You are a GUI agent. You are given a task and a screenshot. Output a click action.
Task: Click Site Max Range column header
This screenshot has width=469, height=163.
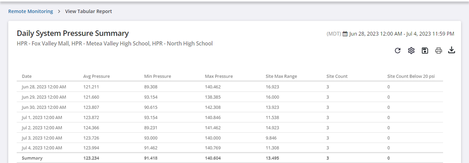coord(281,76)
